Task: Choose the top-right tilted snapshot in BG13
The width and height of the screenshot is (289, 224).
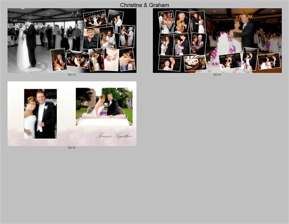Action: [x=116, y=22]
